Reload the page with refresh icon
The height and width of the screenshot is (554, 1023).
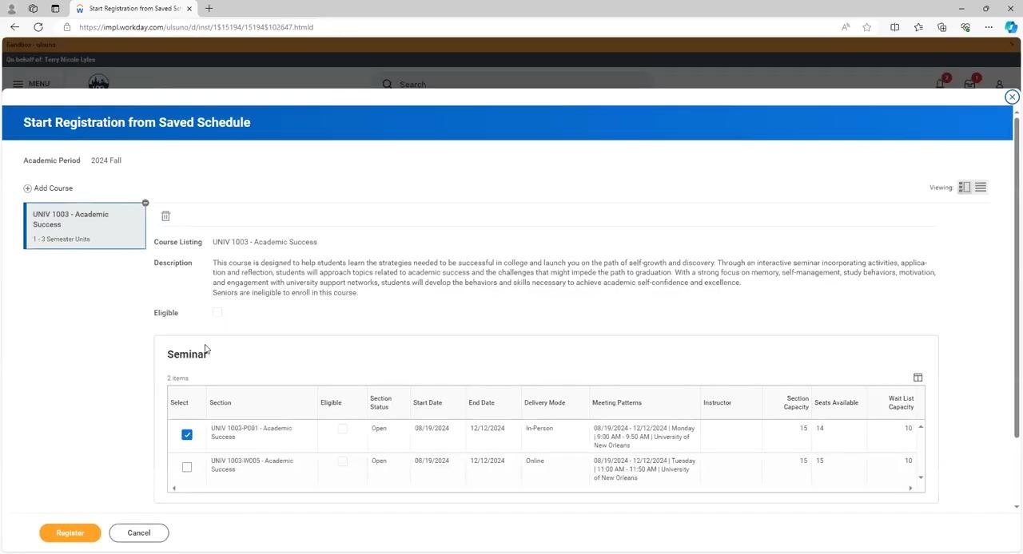[38, 27]
